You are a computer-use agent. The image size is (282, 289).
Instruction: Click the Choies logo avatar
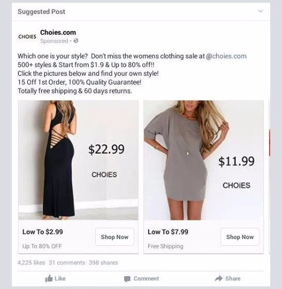pyautogui.click(x=27, y=37)
